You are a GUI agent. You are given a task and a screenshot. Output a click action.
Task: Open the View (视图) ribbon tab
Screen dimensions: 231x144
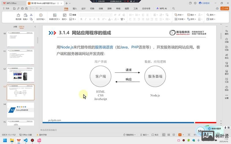[x=127, y=9]
